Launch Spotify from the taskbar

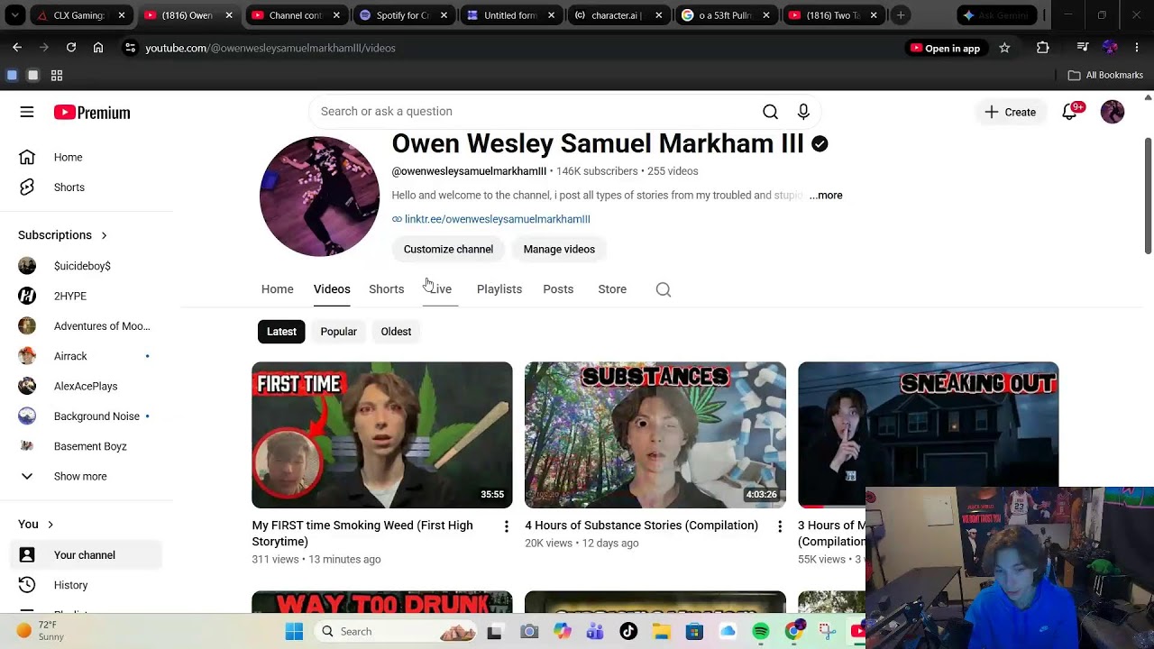click(761, 632)
